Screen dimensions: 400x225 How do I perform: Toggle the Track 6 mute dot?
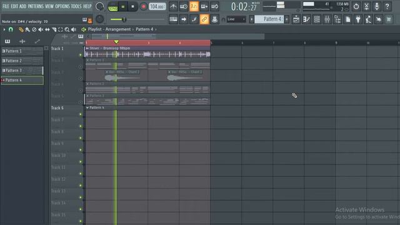(81, 114)
